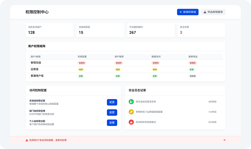Click 配置 for 个人级权限分配
The width and height of the screenshot is (251, 149).
pos(112,123)
